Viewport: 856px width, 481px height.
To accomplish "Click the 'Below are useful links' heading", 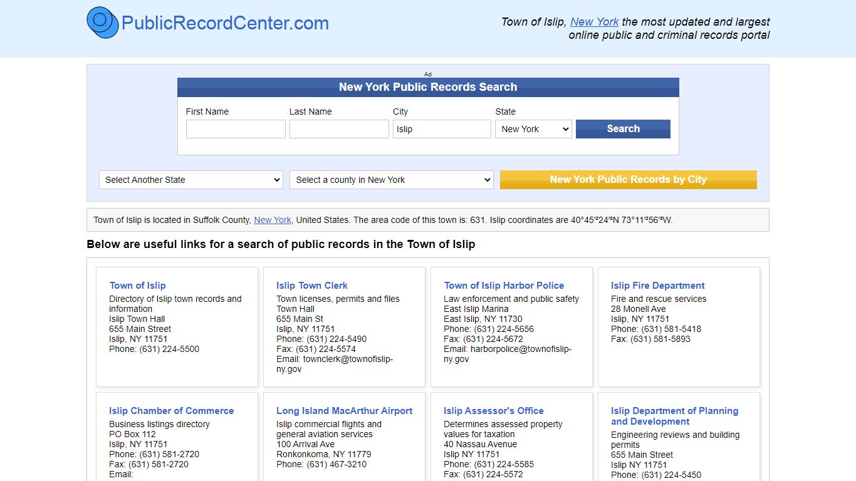I will pyautogui.click(x=281, y=244).
